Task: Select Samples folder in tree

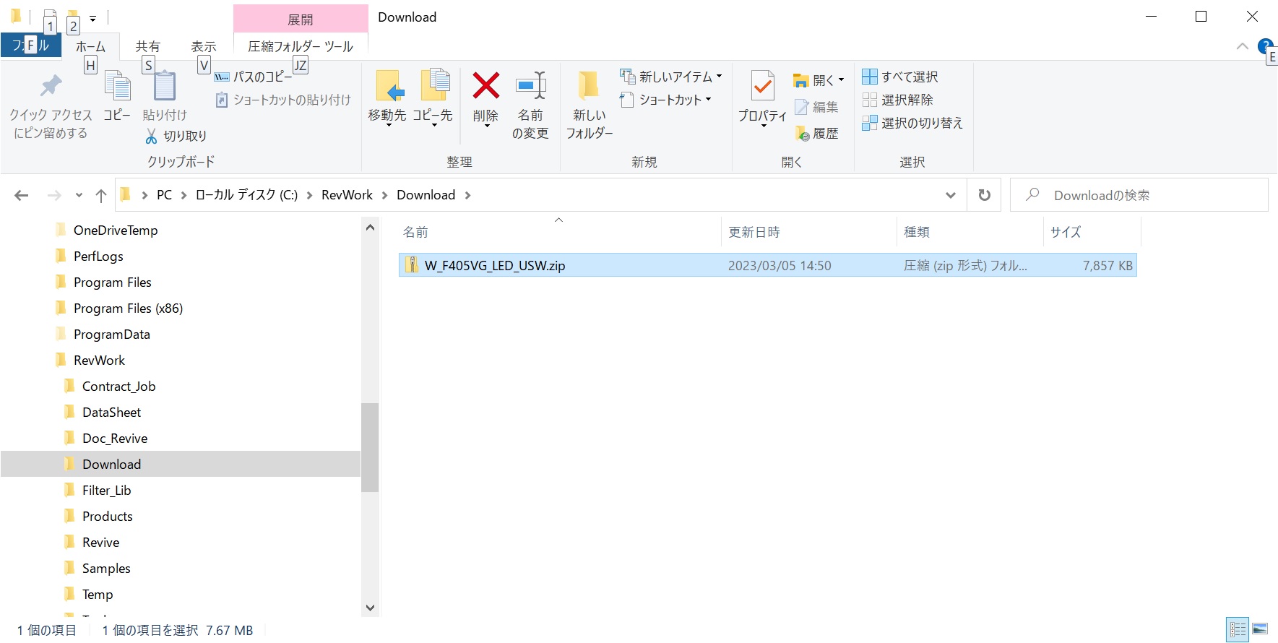Action: 106,569
